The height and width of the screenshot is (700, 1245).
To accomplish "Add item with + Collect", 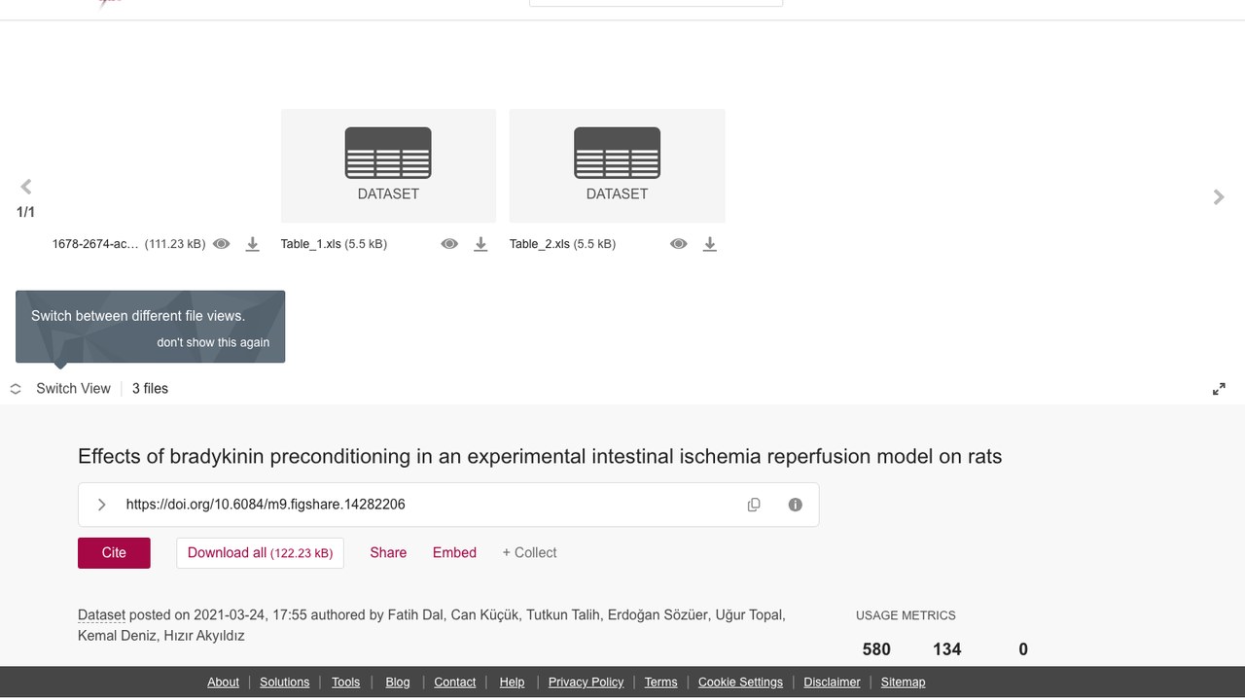I will [x=529, y=552].
